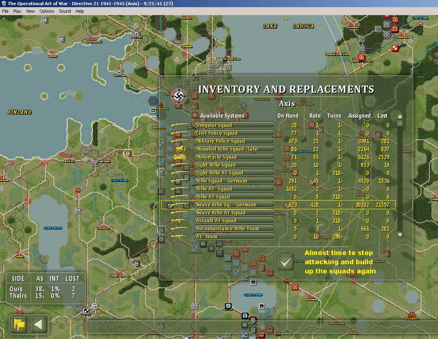Select Military Police Squad entry
Screen dimensions: 438x339
pyautogui.click(x=234, y=141)
